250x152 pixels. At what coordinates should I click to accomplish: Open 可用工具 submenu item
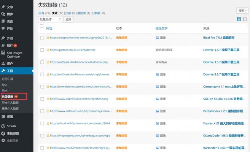(7, 79)
